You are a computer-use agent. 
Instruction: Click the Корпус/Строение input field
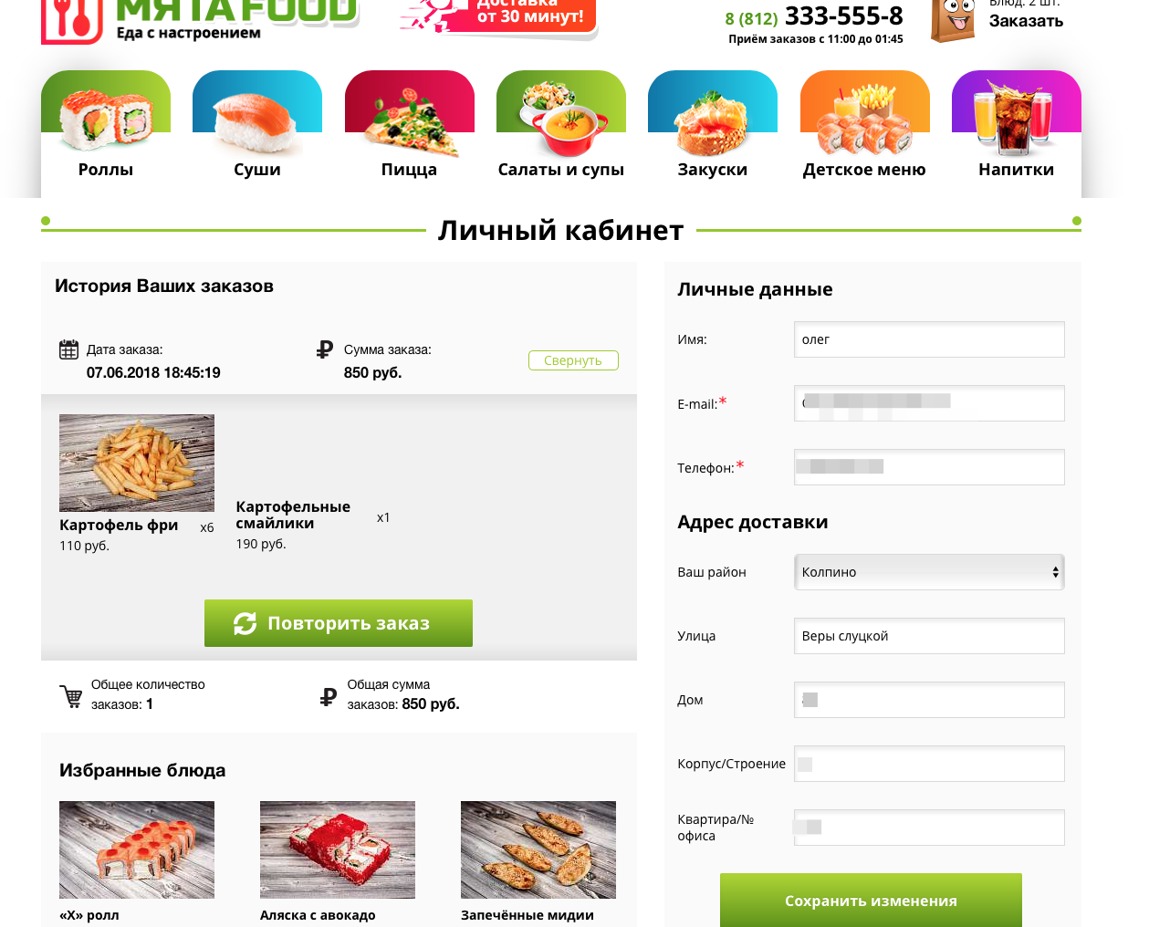[x=929, y=764]
